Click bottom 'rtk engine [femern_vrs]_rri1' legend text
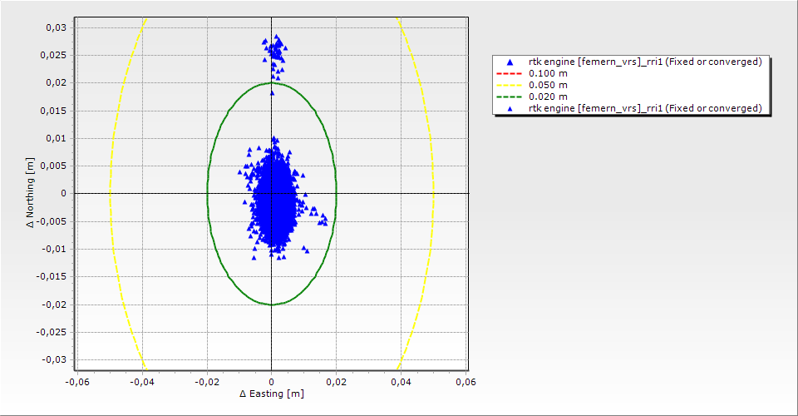This screenshot has width=798, height=416. [x=645, y=109]
